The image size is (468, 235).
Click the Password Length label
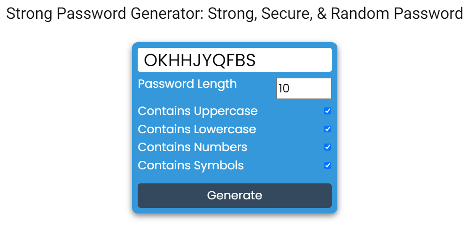click(187, 84)
